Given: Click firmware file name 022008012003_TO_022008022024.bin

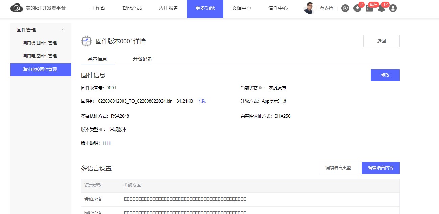Looking at the screenshot, I should tap(135, 101).
